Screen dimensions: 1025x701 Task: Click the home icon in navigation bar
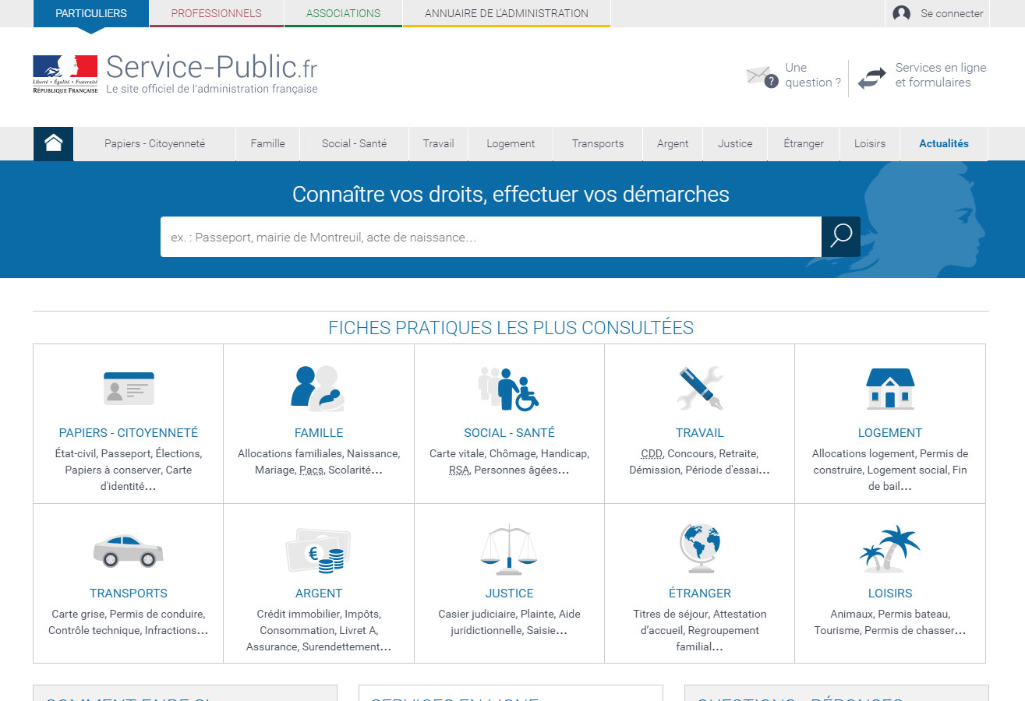tap(53, 143)
